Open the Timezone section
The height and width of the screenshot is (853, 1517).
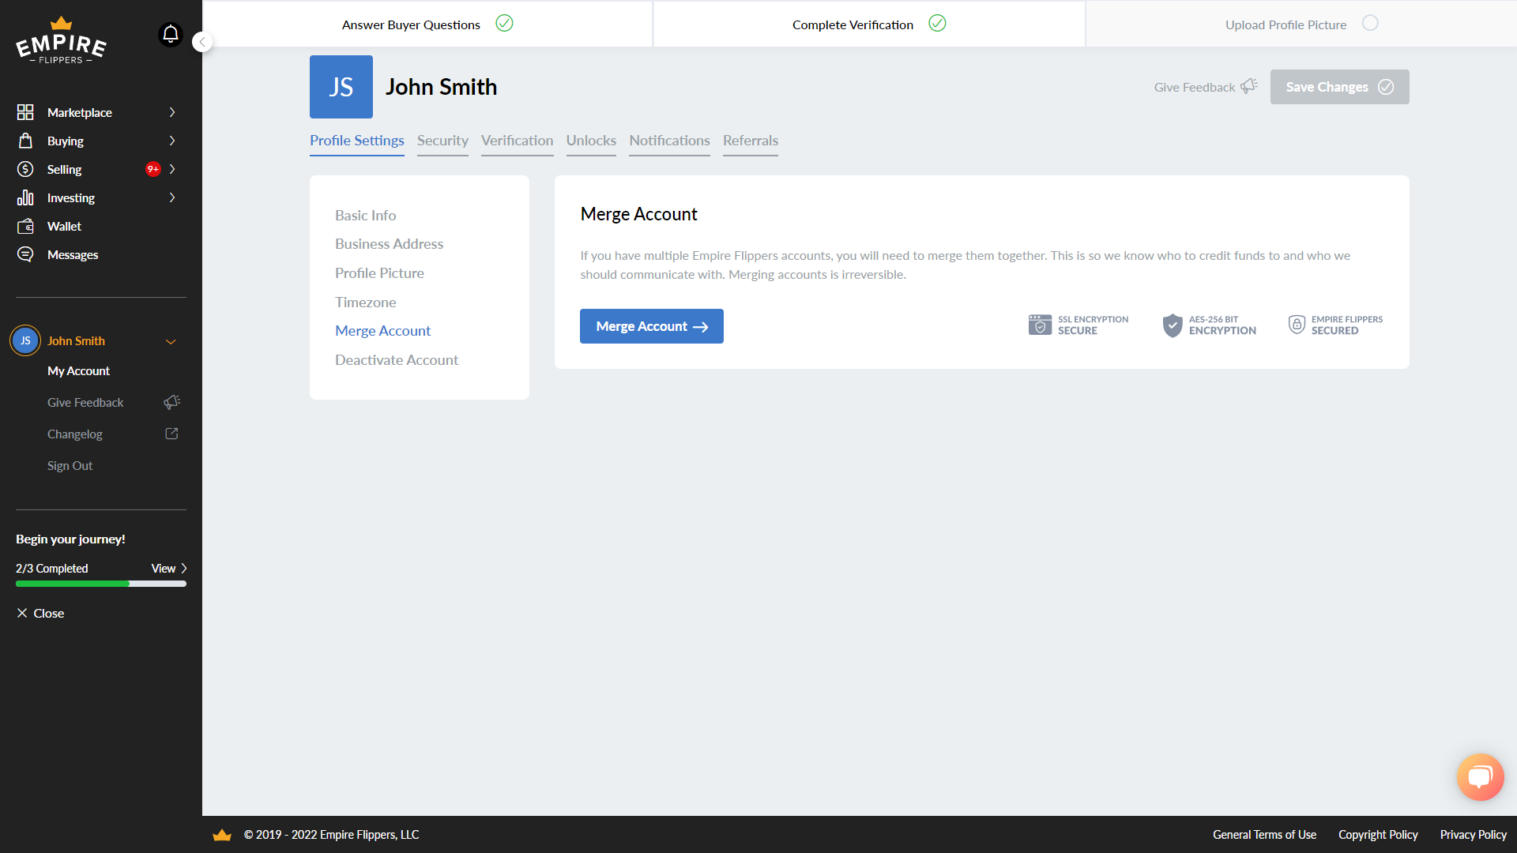(365, 302)
